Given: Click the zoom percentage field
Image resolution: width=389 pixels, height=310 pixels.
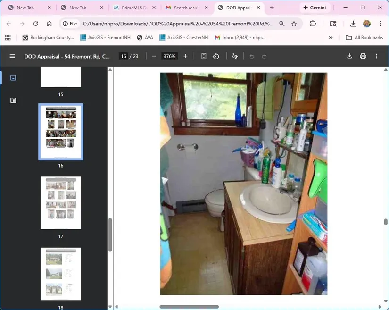Looking at the screenshot, I should (x=169, y=56).
